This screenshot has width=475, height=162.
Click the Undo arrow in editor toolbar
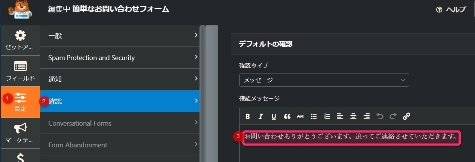(380, 116)
